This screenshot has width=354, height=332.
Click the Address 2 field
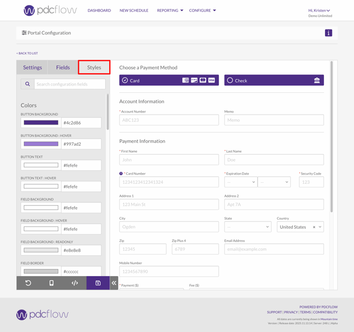tap(274, 204)
